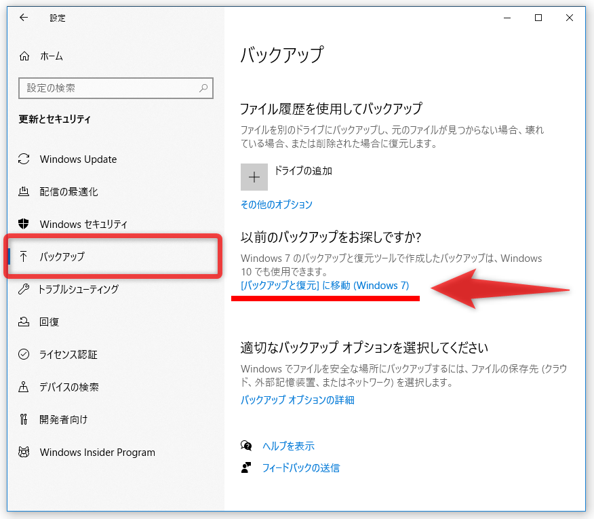Click the Windows Update refresh icon
Screen dimensions: 594x519
[x=24, y=159]
